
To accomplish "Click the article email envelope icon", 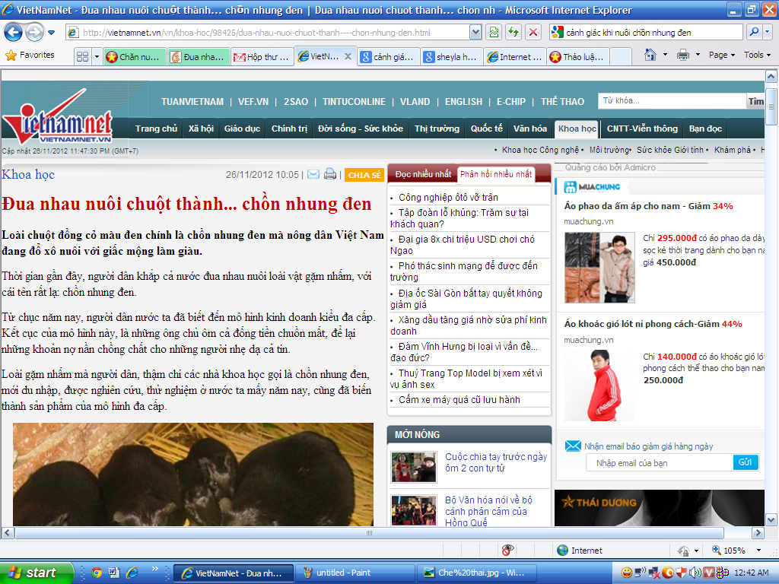I will 313,175.
